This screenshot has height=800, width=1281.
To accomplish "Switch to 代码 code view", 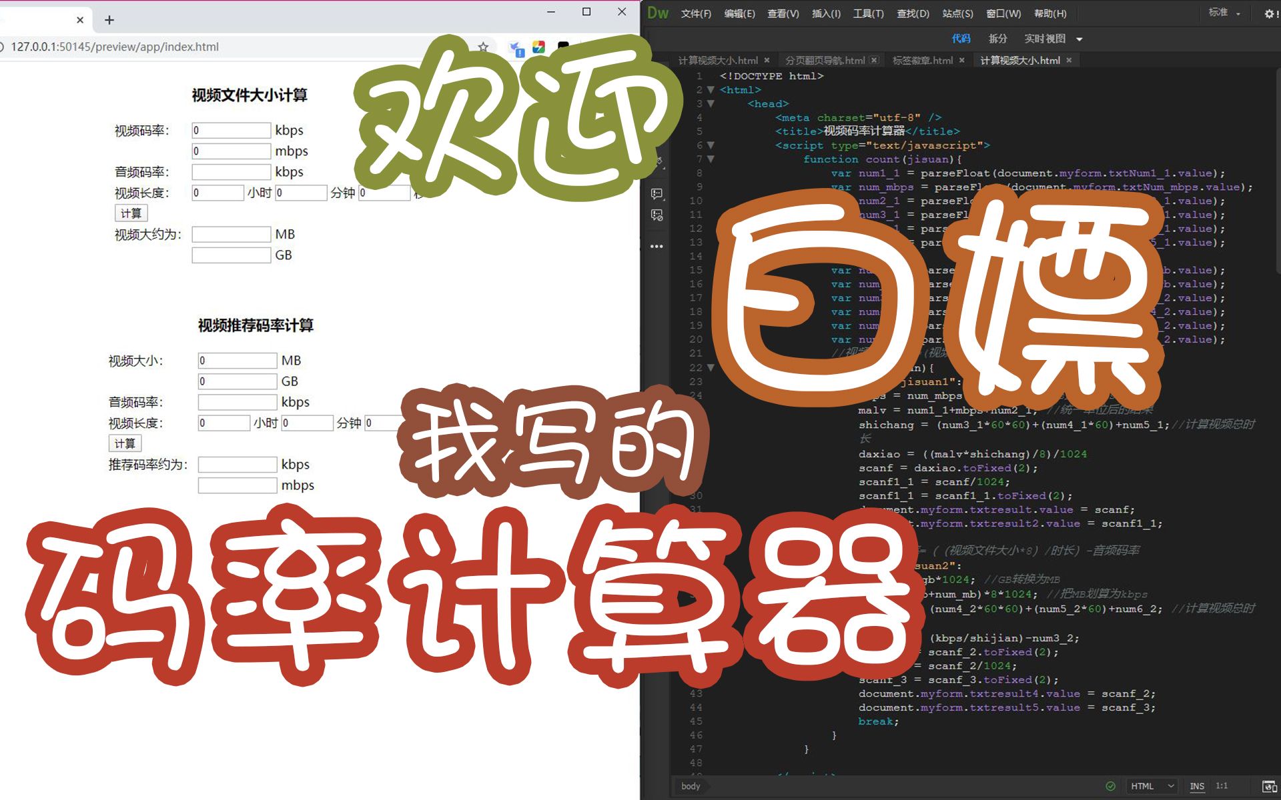I will [x=961, y=39].
